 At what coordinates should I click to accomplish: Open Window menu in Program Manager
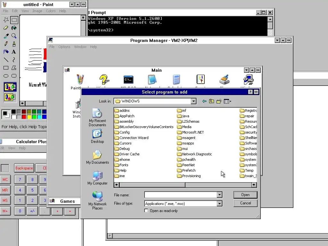[x=80, y=47]
